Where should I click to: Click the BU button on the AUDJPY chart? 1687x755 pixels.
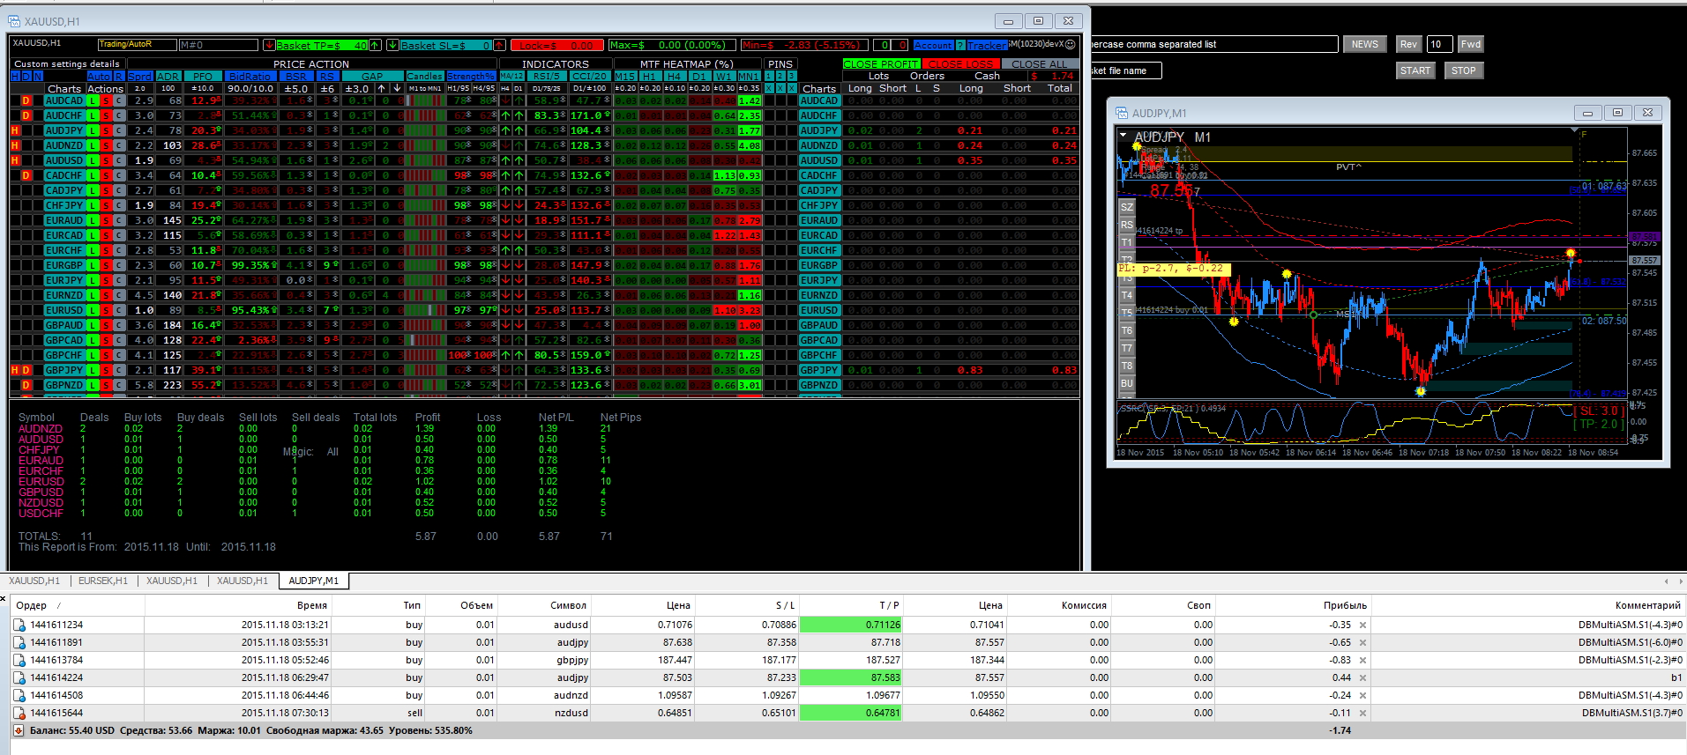[1126, 383]
